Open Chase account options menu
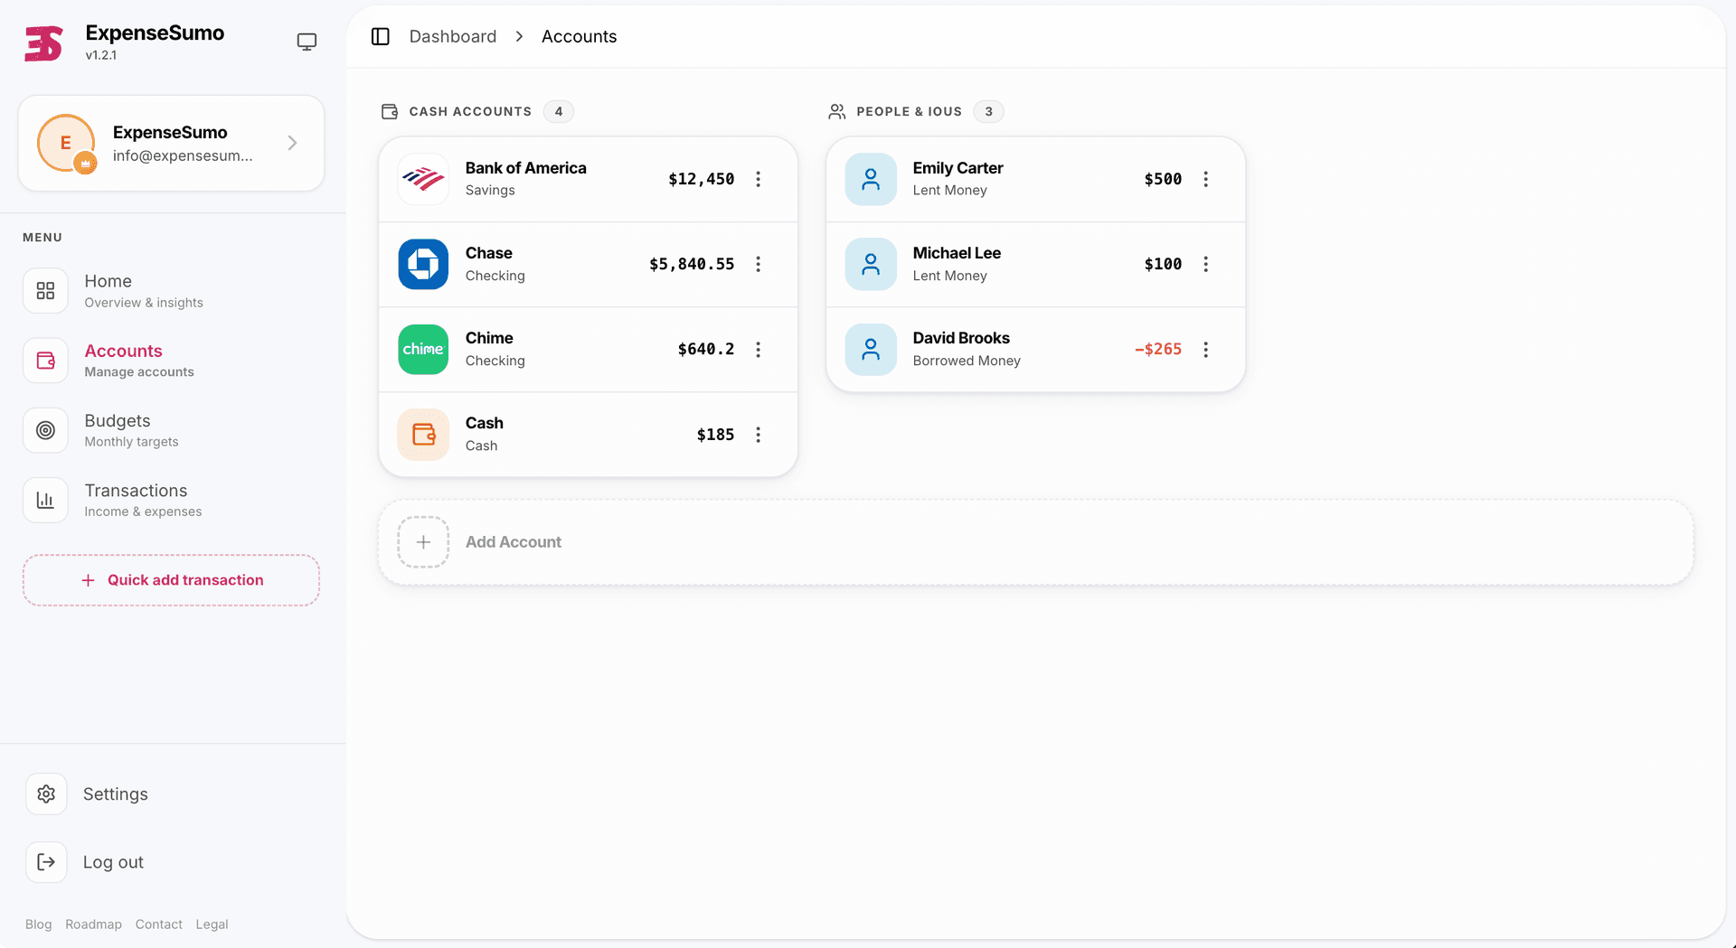 point(759,264)
